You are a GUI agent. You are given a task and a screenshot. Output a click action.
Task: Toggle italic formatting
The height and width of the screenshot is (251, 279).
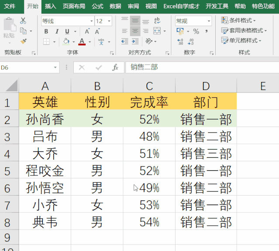tap(57, 31)
